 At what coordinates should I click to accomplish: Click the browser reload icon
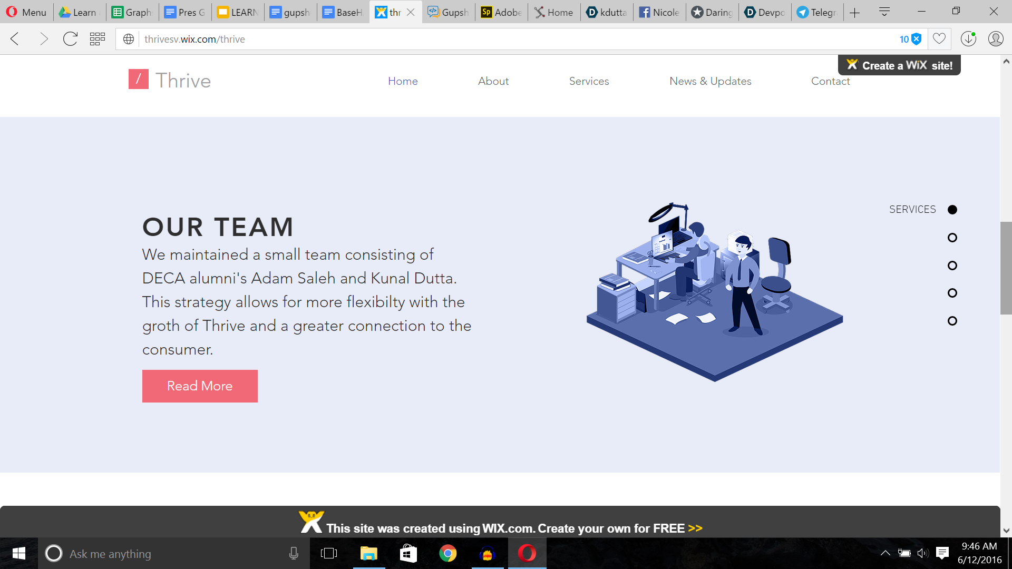[x=70, y=39]
